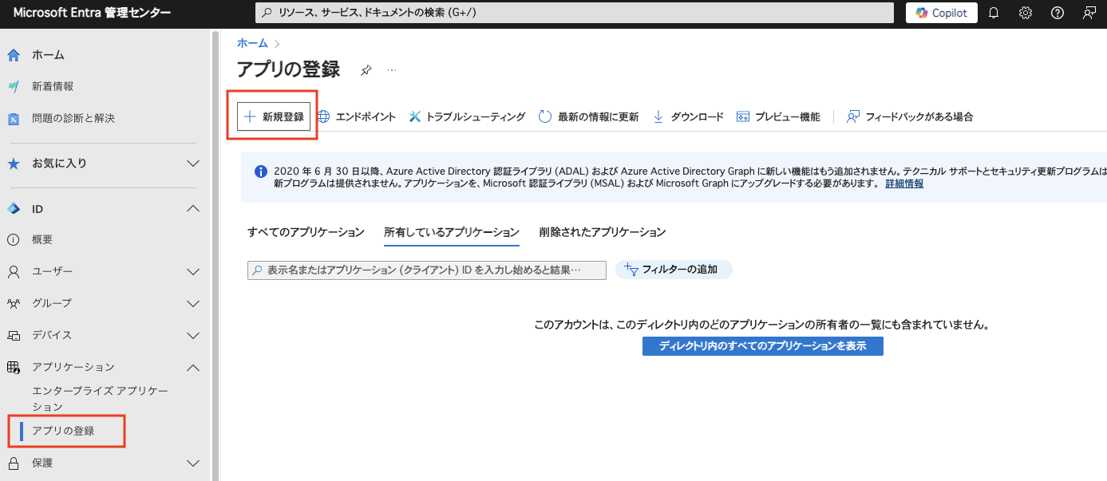The width and height of the screenshot is (1107, 481).
Task: Open the notifications bell
Action: click(993, 13)
